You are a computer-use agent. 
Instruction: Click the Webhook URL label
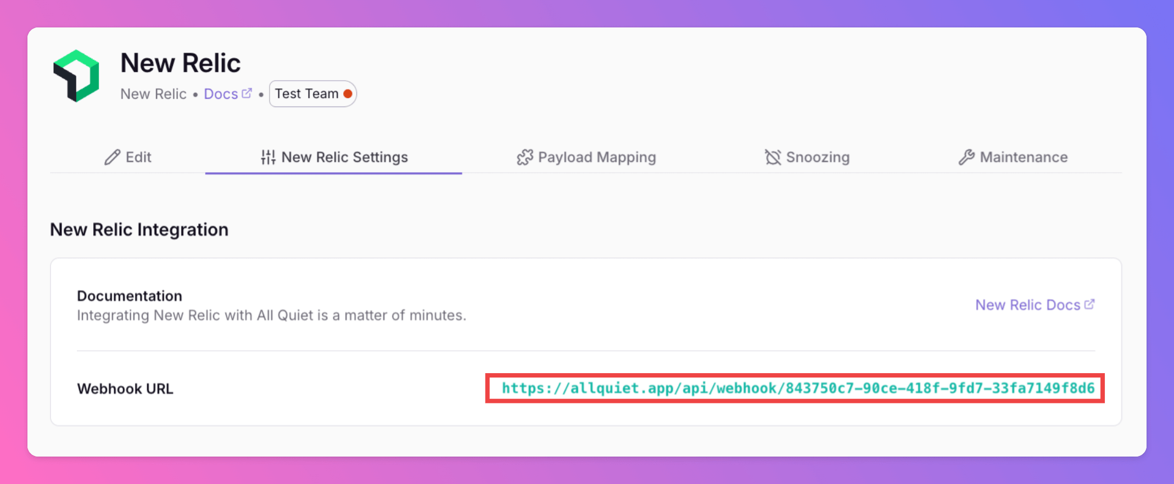coord(125,389)
